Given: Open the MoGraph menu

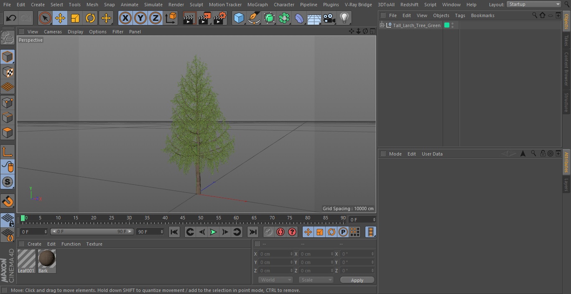Looking at the screenshot, I should 257,5.
